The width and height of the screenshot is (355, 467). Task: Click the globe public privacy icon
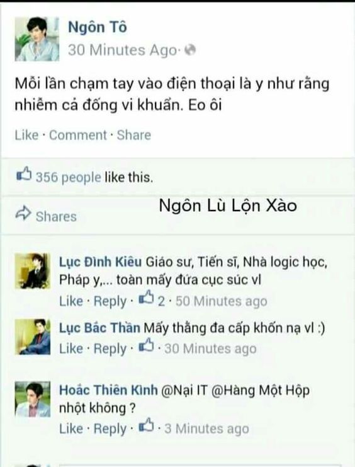tap(190, 50)
